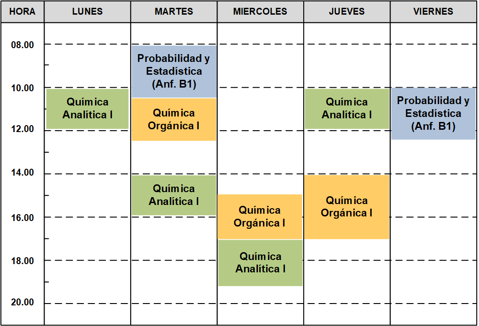
Task: Select the MARTES column header
Action: pyautogui.click(x=174, y=11)
